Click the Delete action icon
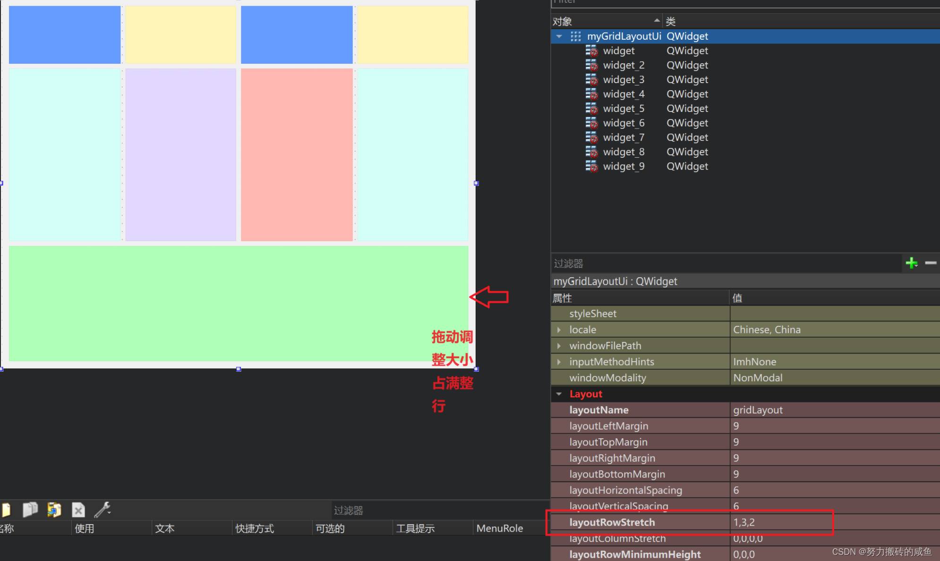Viewport: 940px width, 561px height. [78, 510]
